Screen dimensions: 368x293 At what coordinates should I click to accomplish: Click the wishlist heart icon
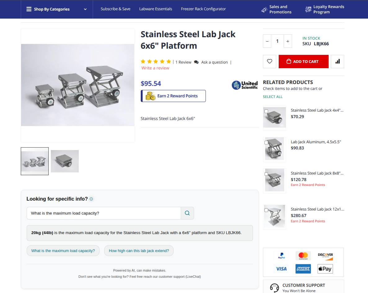click(269, 61)
